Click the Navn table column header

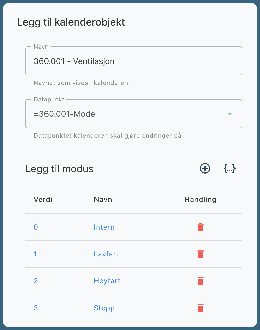pos(103,200)
